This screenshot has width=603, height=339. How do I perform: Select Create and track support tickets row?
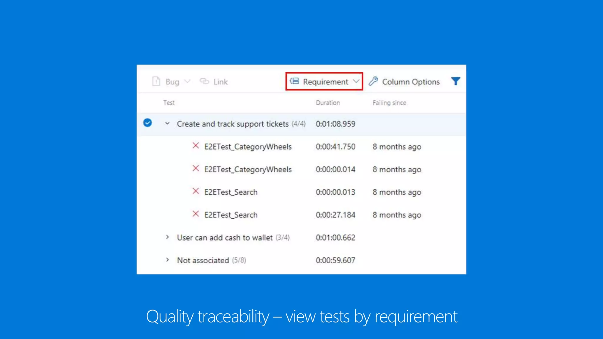pyautogui.click(x=301, y=124)
